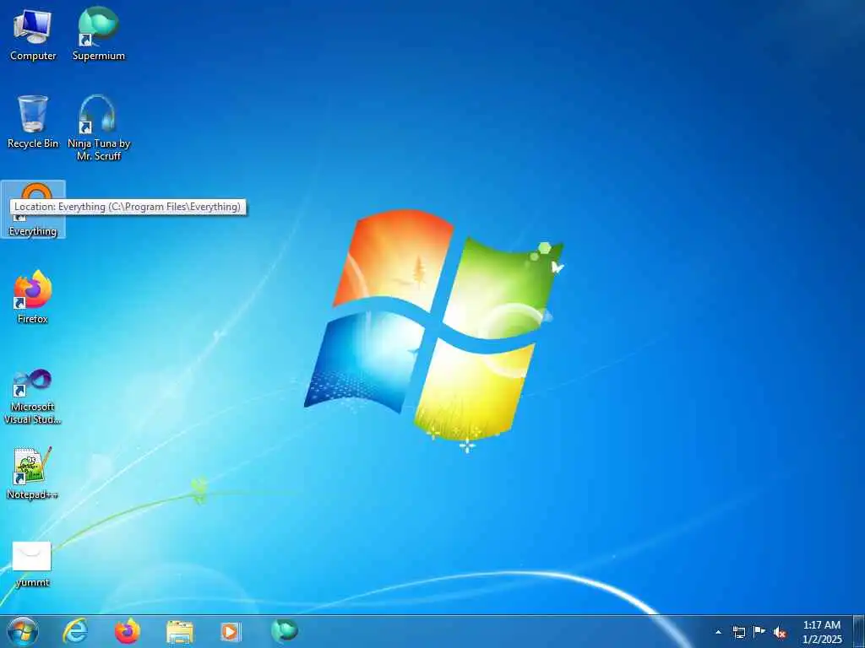Select the Everything desktop shortcut
The image size is (865, 648).
33,210
